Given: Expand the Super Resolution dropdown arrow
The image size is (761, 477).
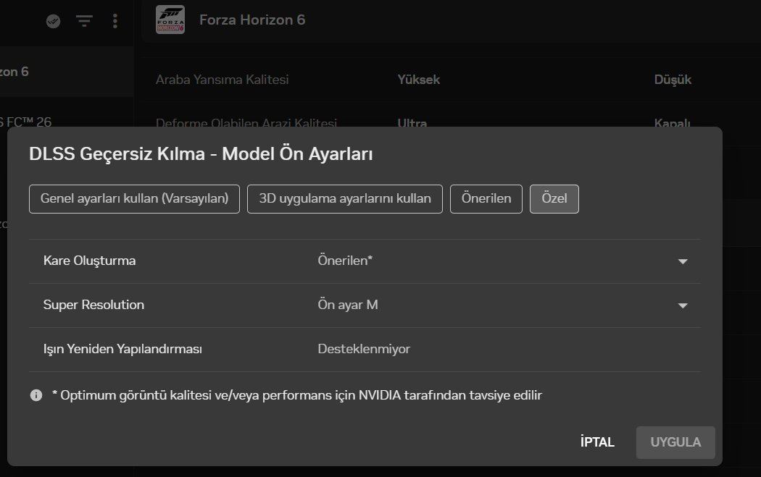Looking at the screenshot, I should pos(683,305).
